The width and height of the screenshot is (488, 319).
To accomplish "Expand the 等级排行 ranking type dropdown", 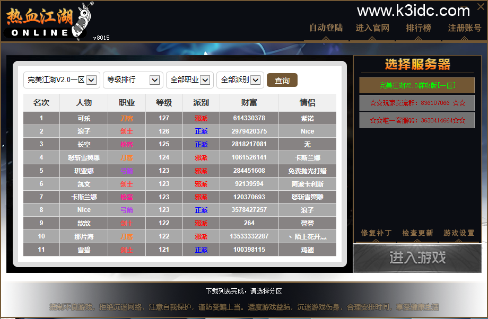I will [x=133, y=80].
